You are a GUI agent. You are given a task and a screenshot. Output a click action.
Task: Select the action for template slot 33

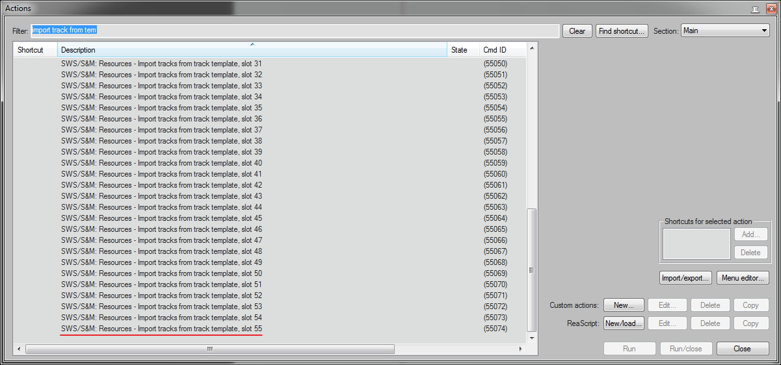coord(161,86)
